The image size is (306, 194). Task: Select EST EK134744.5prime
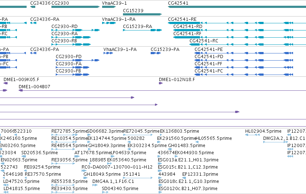[107, 138]
